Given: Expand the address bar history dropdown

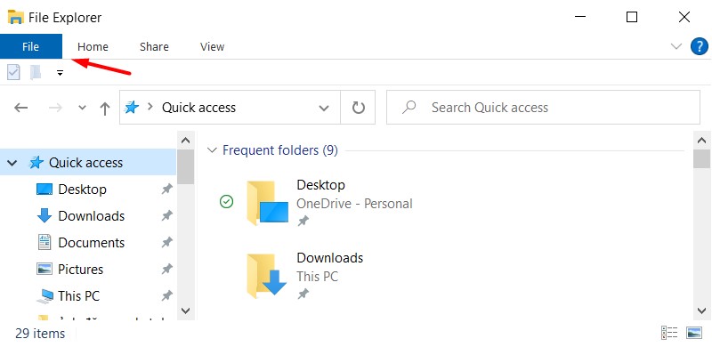Looking at the screenshot, I should pos(324,108).
